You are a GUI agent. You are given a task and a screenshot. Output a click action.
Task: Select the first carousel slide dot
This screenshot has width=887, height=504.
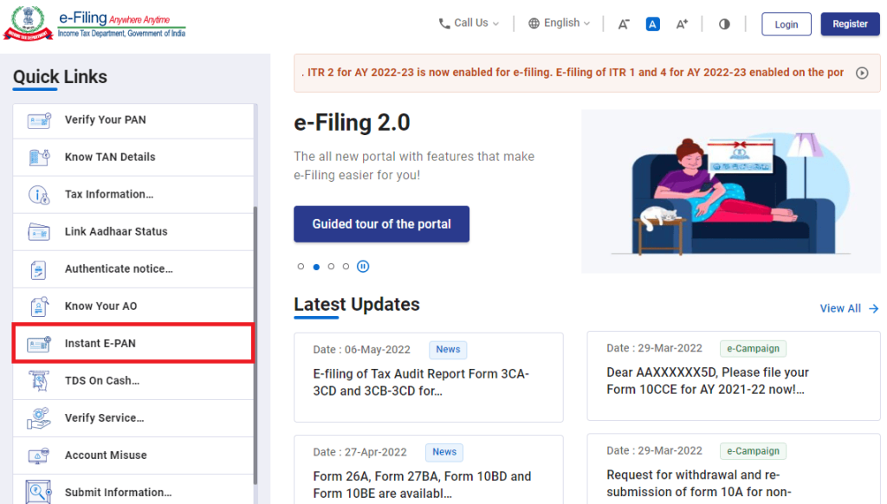click(x=301, y=267)
